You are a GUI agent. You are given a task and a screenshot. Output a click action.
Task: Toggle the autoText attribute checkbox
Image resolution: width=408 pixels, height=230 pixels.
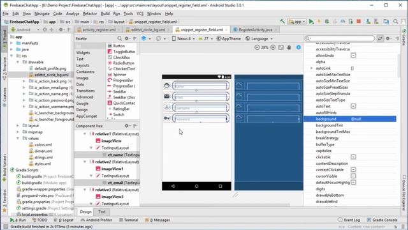pyautogui.click(x=353, y=106)
